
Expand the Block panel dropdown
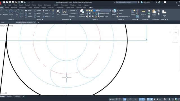tap(121, 19)
